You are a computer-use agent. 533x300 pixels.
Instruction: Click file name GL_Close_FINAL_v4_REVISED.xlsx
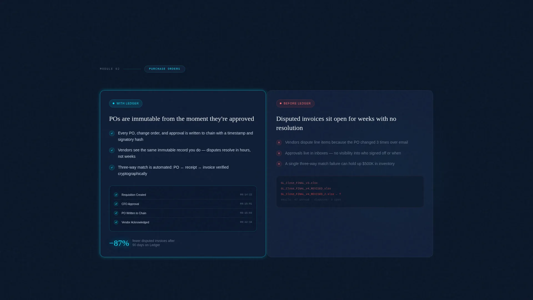(x=306, y=189)
